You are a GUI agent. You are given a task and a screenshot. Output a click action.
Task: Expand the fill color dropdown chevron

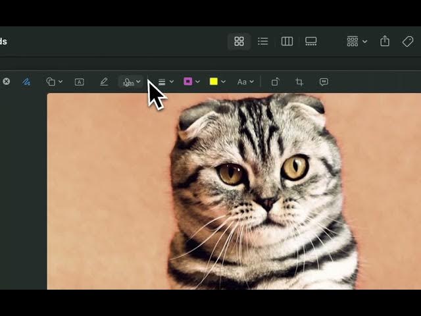point(223,82)
